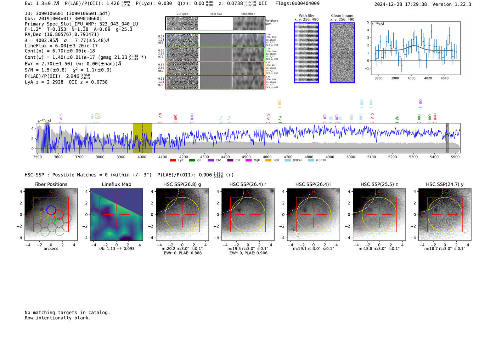Image resolution: width=496 pixels, height=337 pixels.
Task: Select the blue fiber circle in Fiber Positions
Action: (x=51, y=210)
